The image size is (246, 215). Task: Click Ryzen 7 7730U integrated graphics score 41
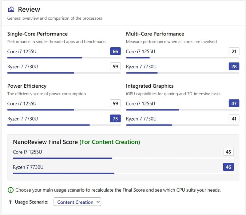click(x=234, y=119)
